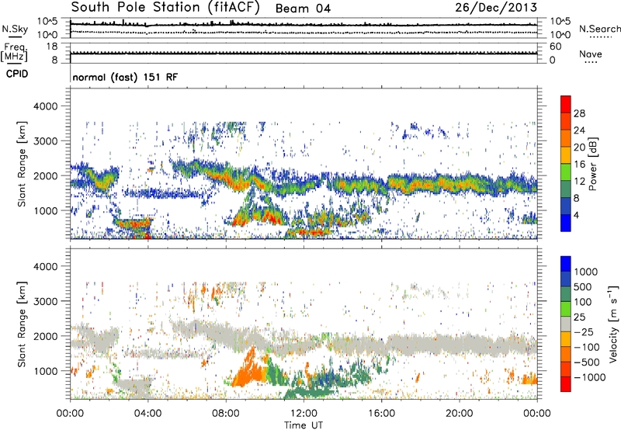Click the '-25' tick on Velocity colorbar
Screen dimensions: 621x430
(585, 331)
